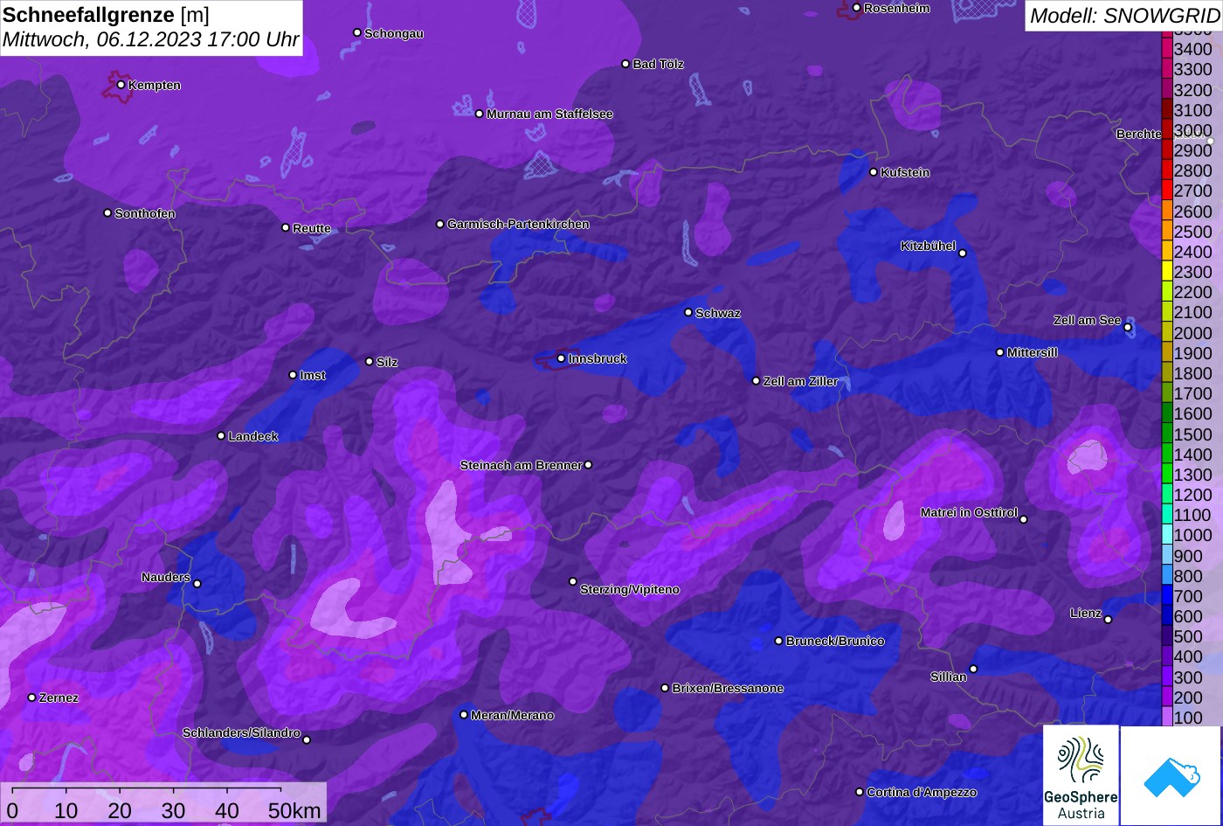Click the 50km scale bar label
Viewport: 1223px width, 826px height.
294,810
